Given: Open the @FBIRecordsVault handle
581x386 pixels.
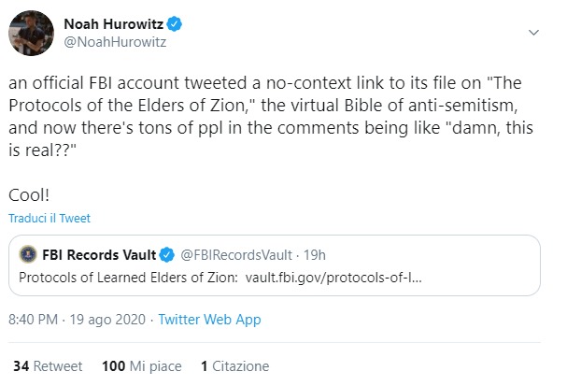Looking at the screenshot, I should coord(236,255).
